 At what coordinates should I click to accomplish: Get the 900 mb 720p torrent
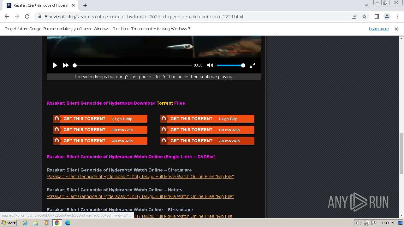pyautogui.click(x=100, y=130)
